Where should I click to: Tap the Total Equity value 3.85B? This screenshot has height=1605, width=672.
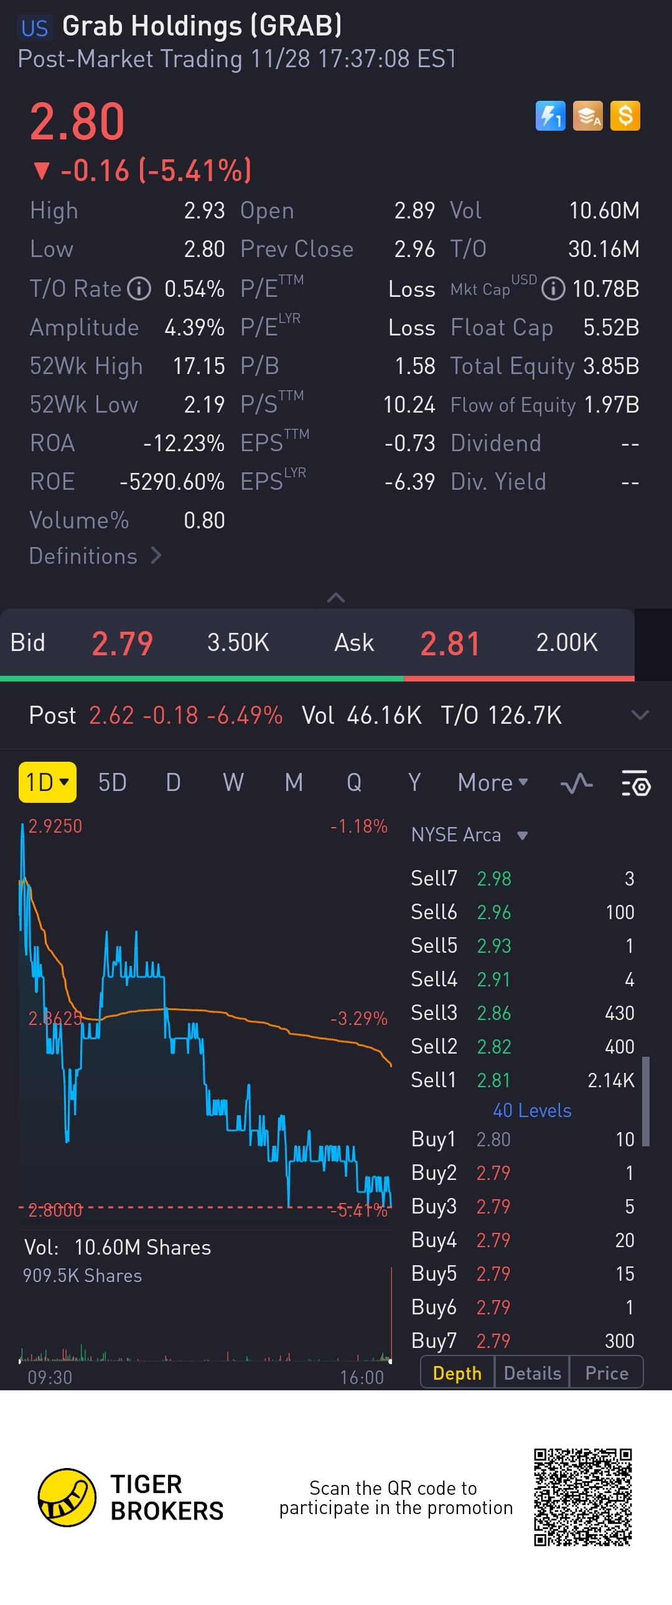point(611,367)
